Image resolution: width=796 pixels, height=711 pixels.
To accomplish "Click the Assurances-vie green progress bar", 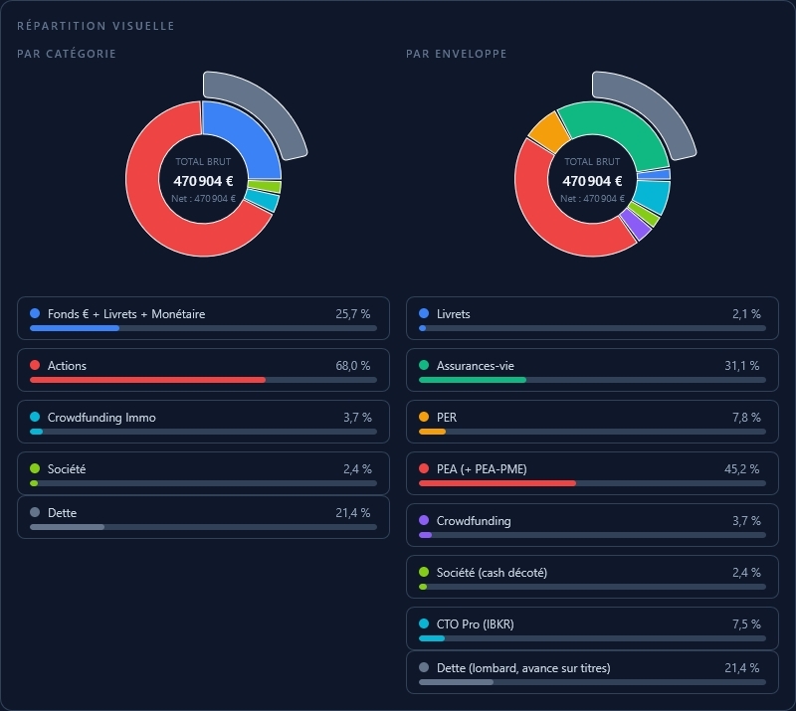I will pos(473,380).
